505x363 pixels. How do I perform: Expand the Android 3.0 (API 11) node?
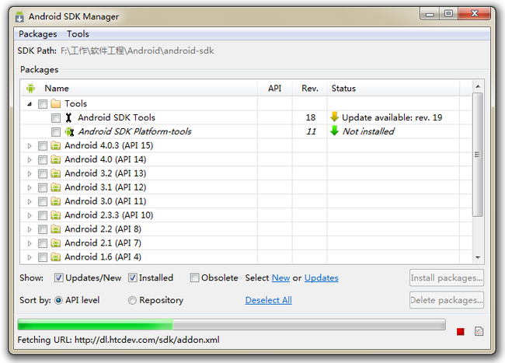(30, 201)
